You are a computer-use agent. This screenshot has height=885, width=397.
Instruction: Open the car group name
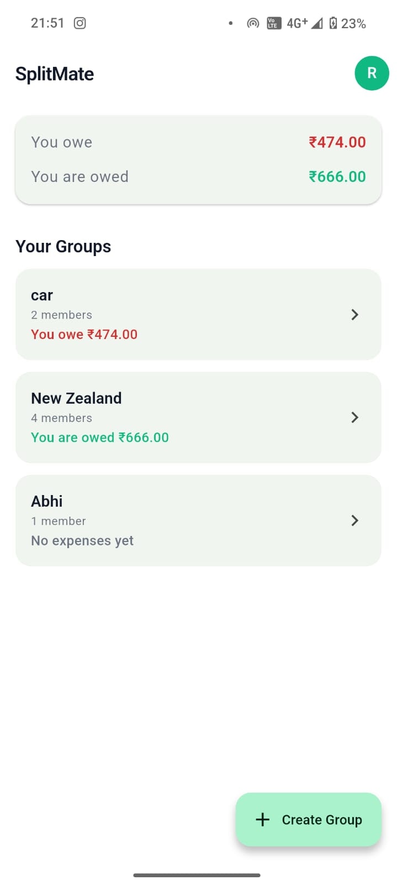[x=42, y=295]
